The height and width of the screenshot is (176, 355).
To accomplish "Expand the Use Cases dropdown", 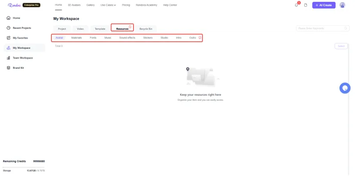I will tap(108, 5).
